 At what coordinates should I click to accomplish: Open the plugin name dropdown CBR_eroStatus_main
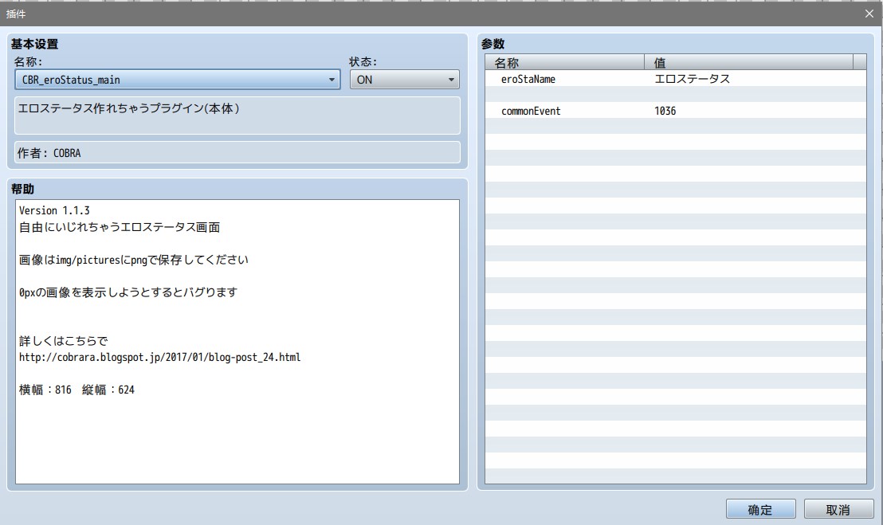[x=178, y=80]
